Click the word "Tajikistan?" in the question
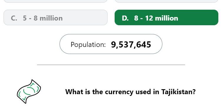This screenshot has height=110, width=221. (179, 92)
